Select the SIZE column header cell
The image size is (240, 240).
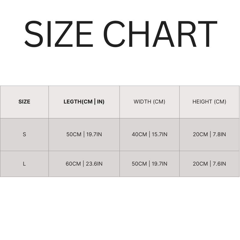click(x=24, y=102)
